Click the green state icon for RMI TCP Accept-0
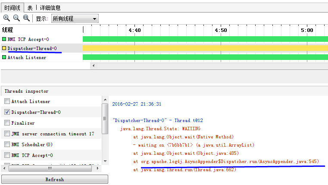Image resolution: width=328 pixels, height=185 pixels. pyautogui.click(x=4, y=39)
